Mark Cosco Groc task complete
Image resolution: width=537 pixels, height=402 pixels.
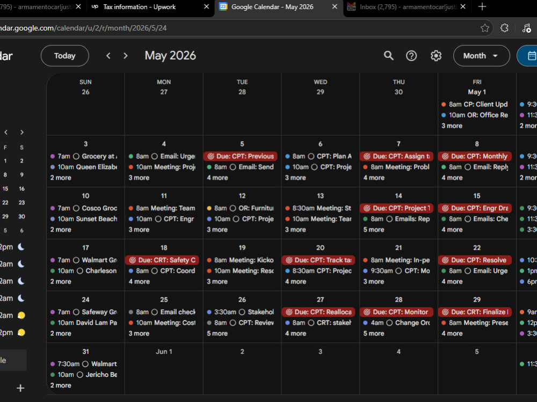click(76, 208)
